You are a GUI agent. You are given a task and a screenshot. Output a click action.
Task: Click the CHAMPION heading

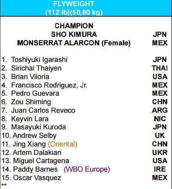[x=74, y=26]
